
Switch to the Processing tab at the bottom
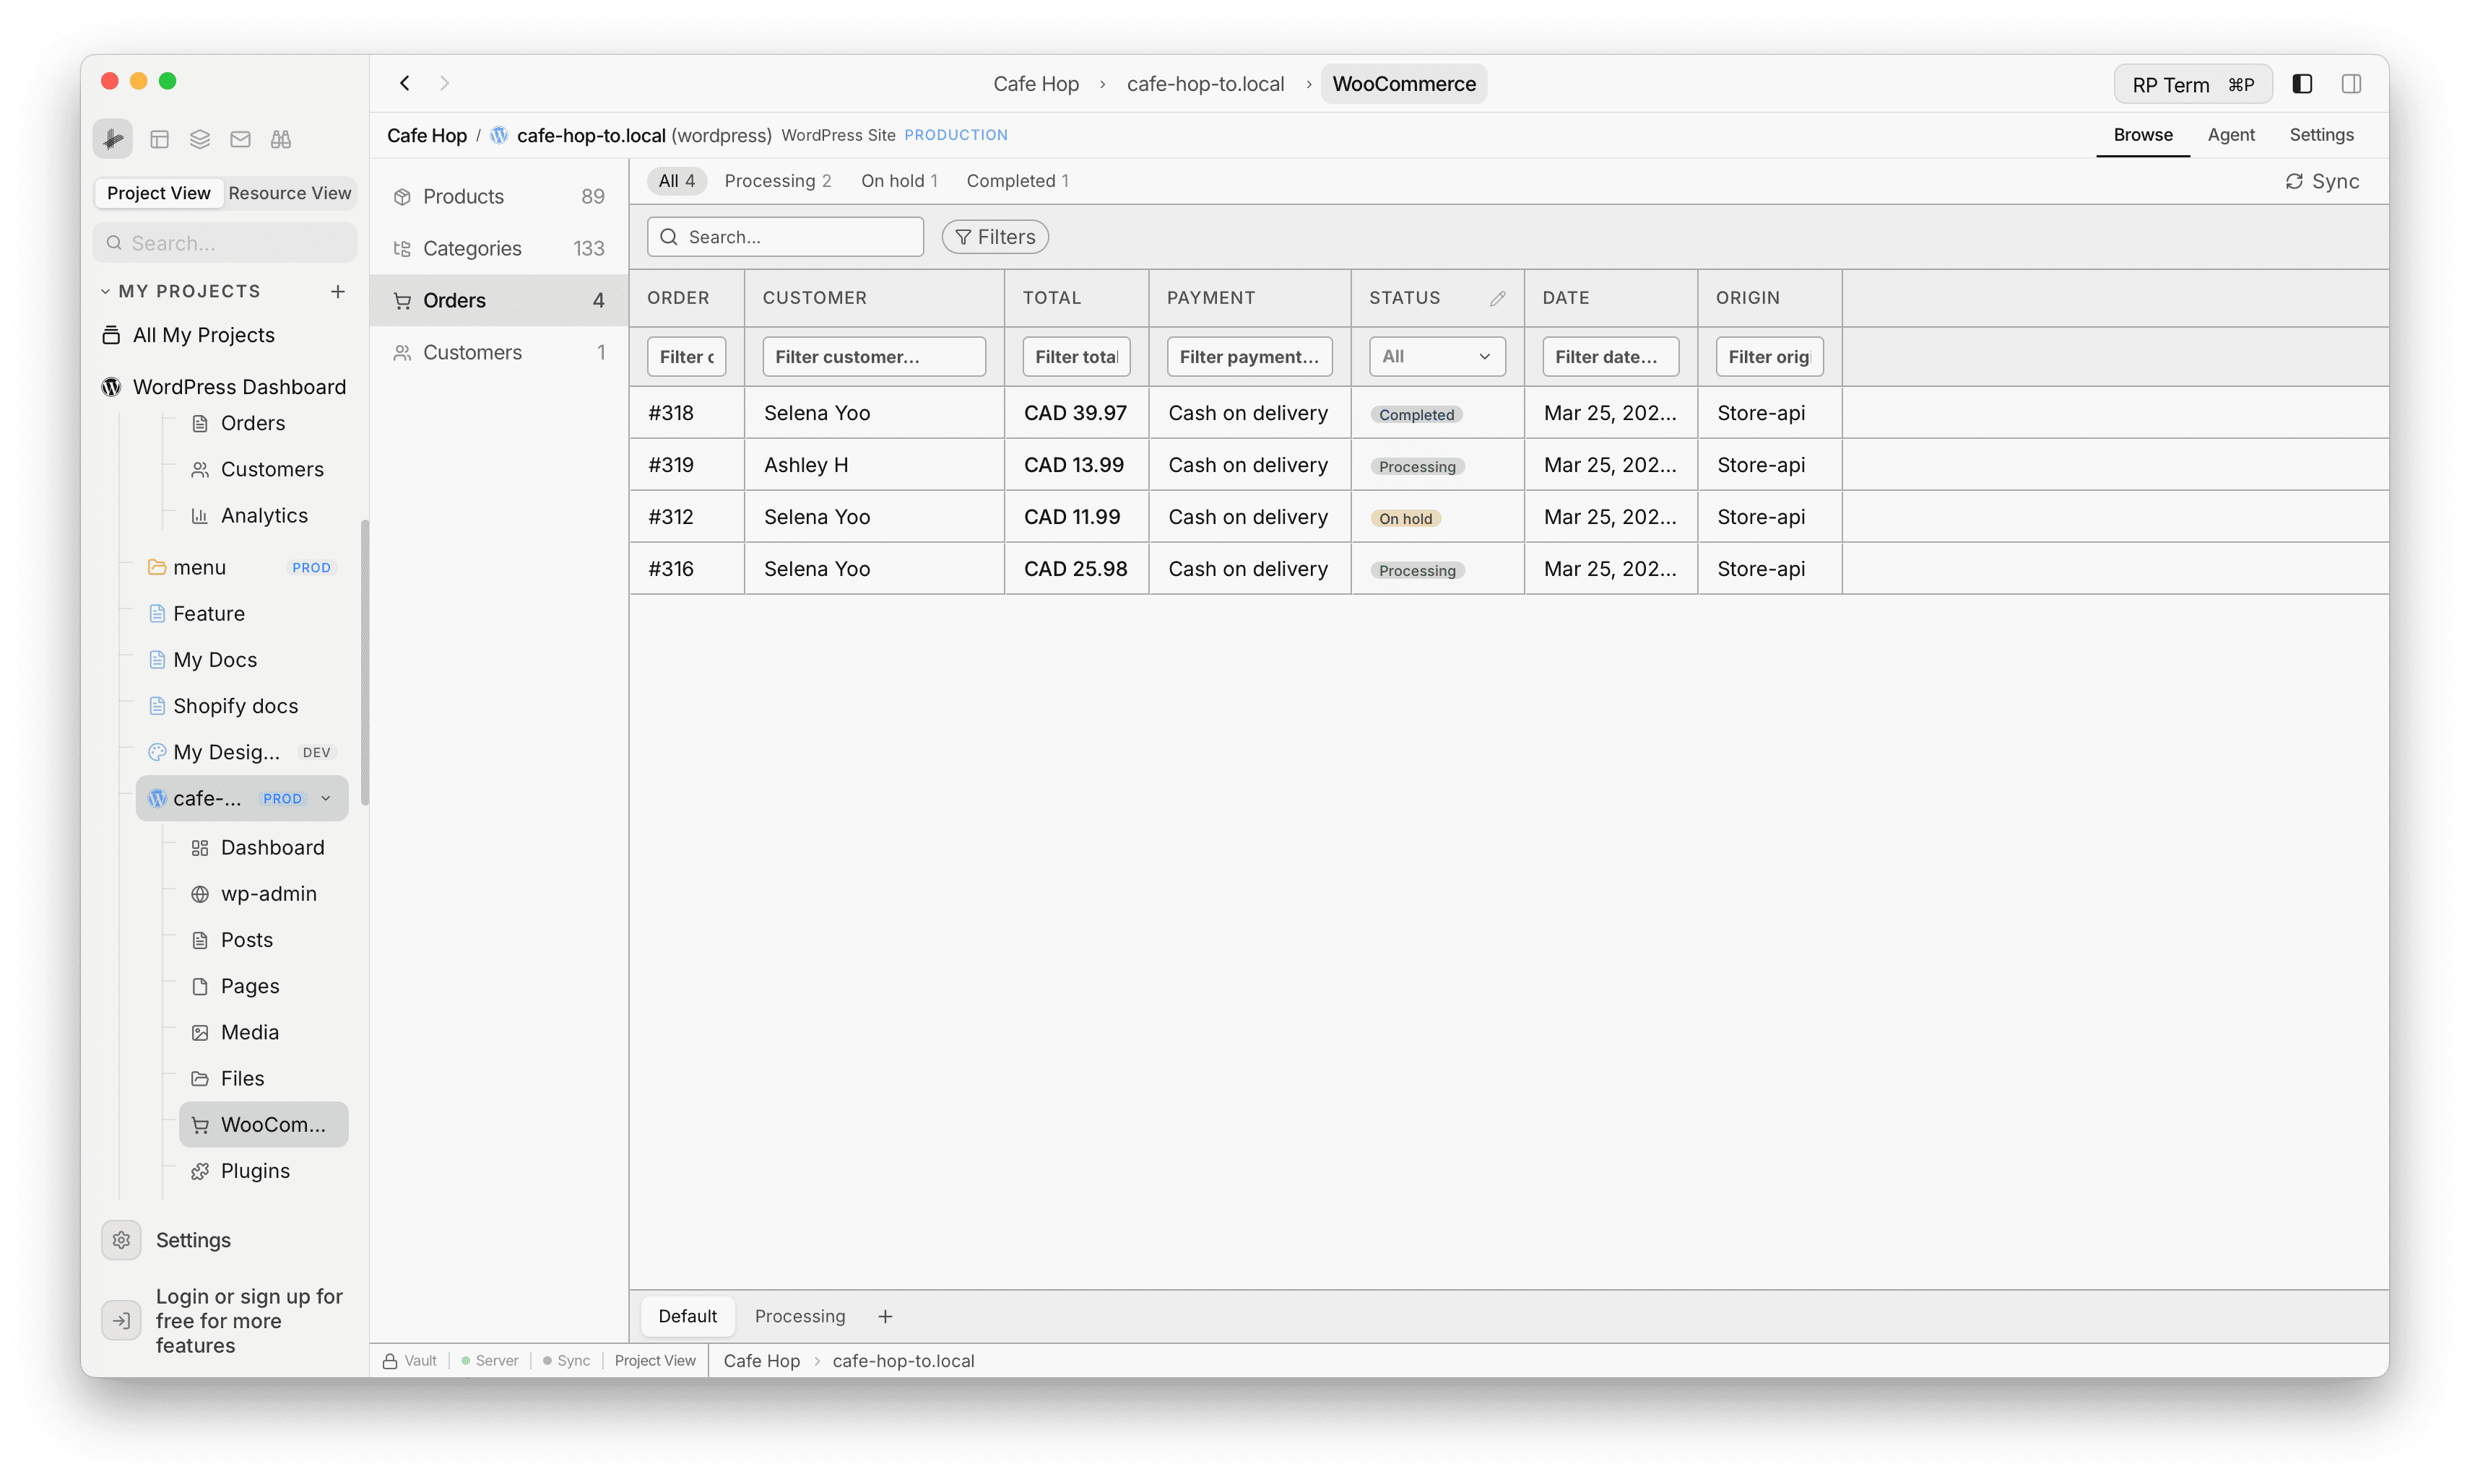click(798, 1315)
